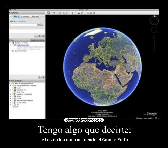The width and height of the screenshot is (168, 148).
Task: Switch to the À proximité tab
Action: pyautogui.click(x=25, y=16)
